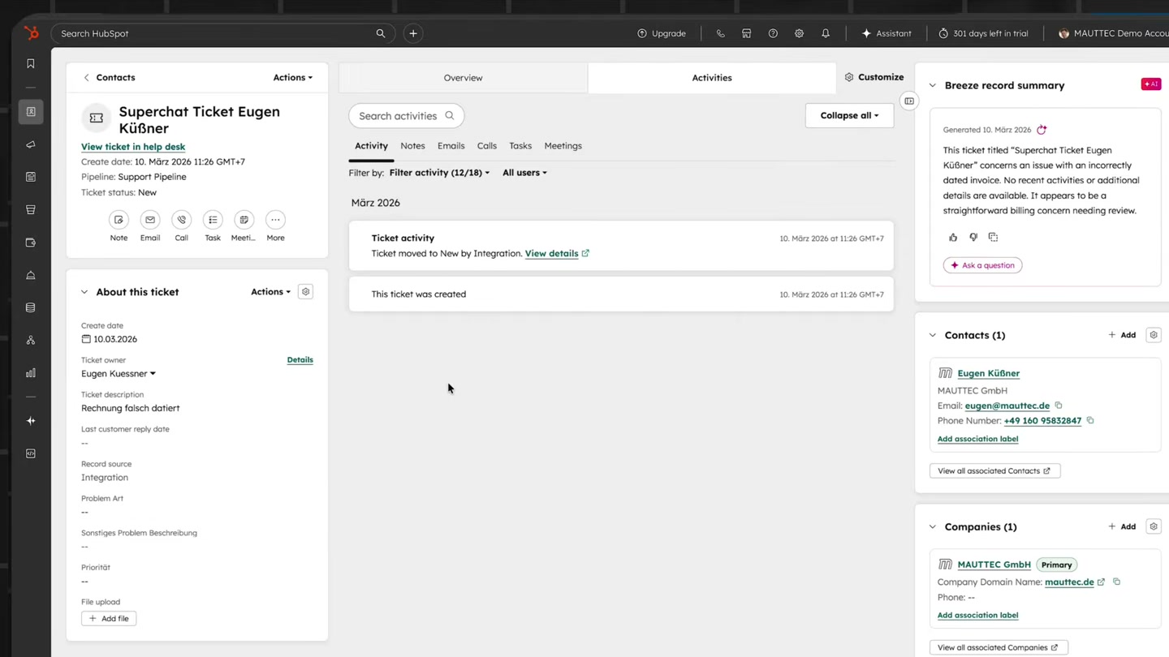1169x657 pixels.
Task: Create a task via the Task icon
Action: [212, 219]
